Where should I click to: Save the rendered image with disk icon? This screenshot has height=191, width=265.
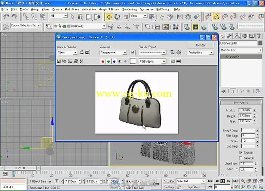click(58, 61)
